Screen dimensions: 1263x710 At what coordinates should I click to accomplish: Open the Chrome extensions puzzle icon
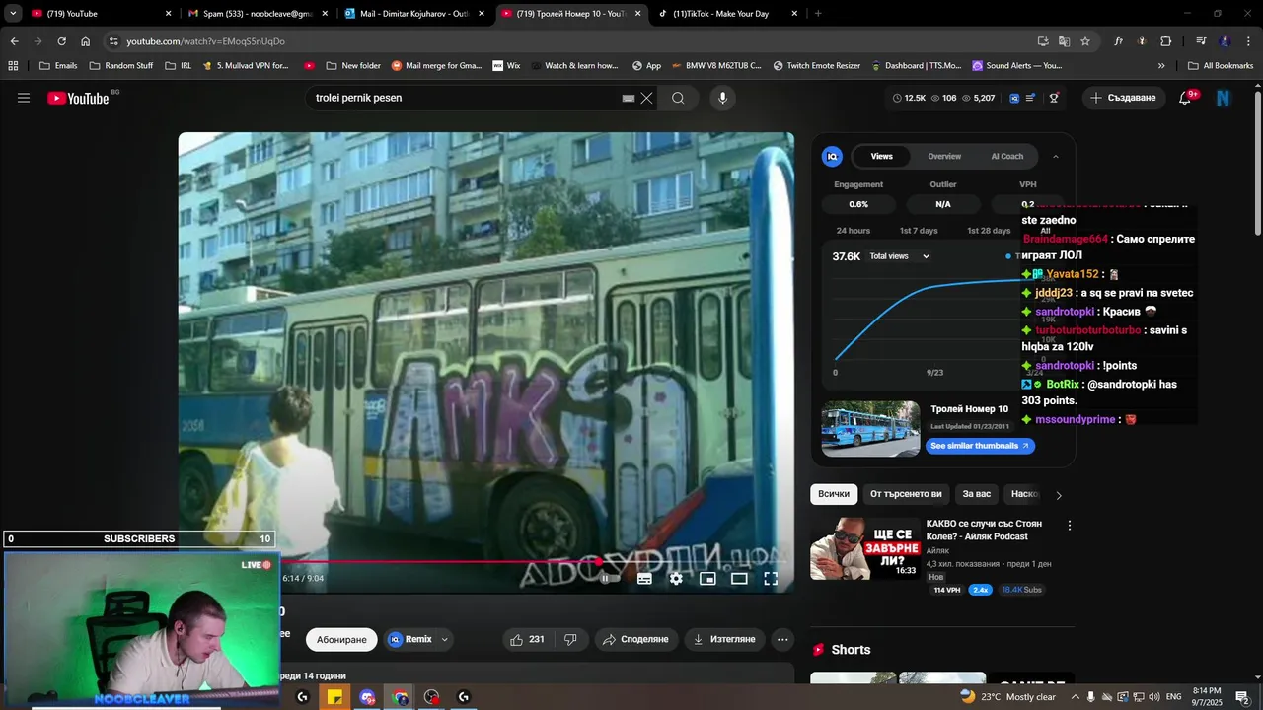point(1166,41)
